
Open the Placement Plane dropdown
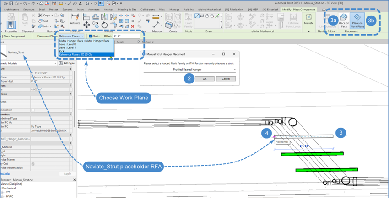pos(71,36)
